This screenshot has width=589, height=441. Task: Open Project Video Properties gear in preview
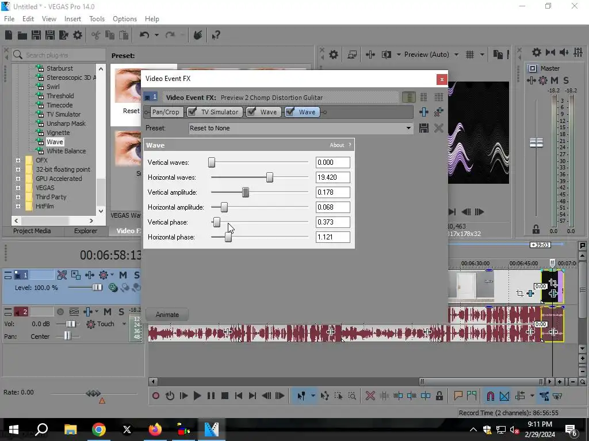click(333, 55)
